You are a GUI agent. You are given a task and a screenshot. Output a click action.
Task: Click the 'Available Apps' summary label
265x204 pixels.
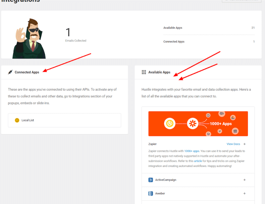(173, 28)
